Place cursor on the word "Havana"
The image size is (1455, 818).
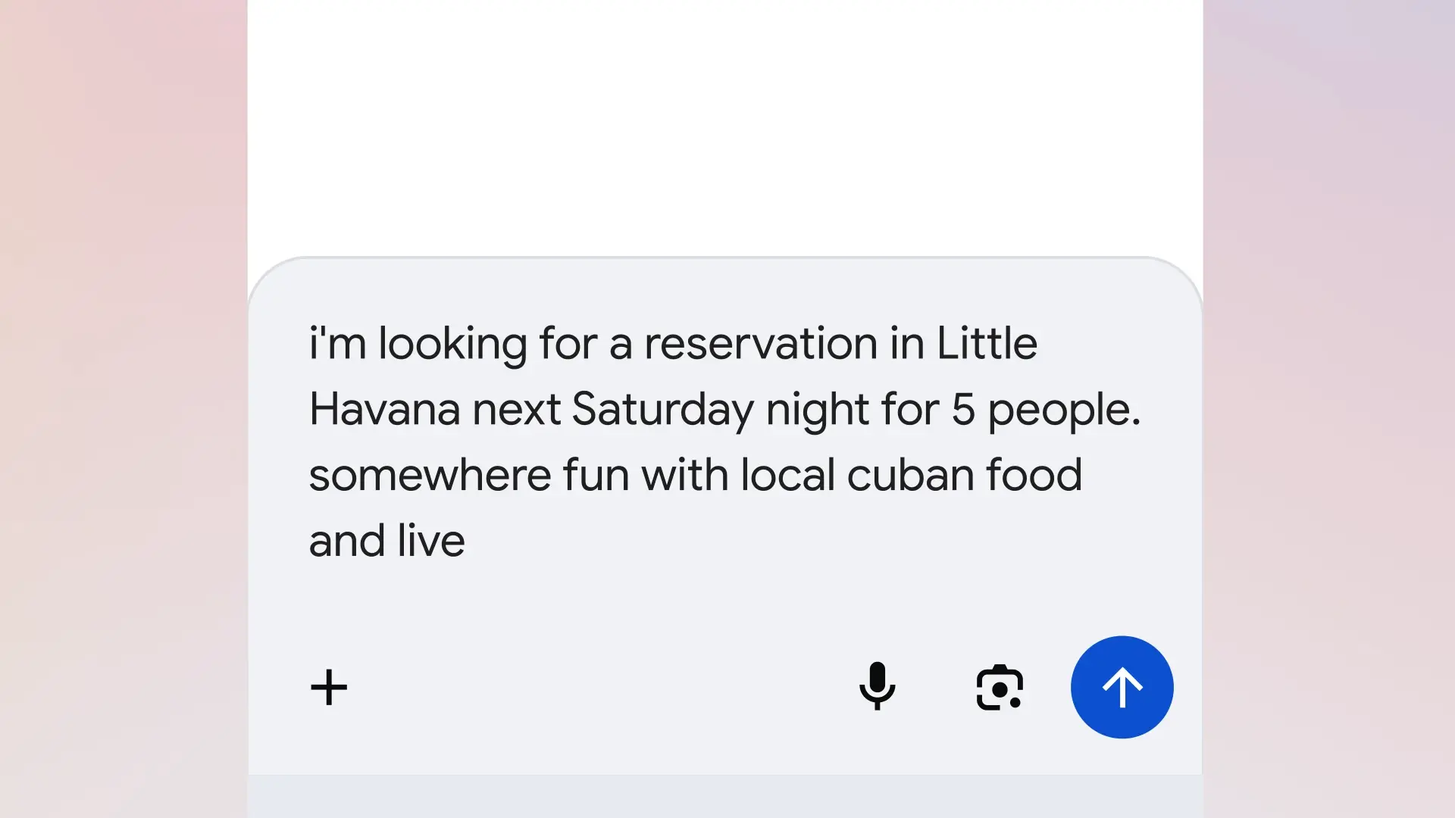[x=384, y=410]
